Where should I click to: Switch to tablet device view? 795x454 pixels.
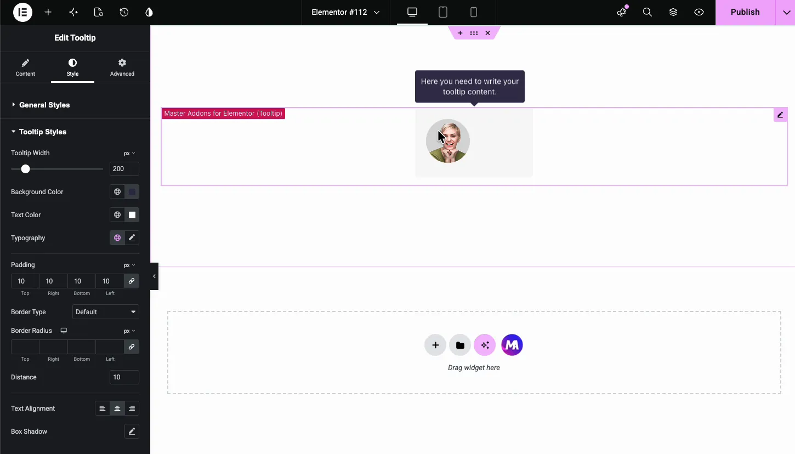[443, 12]
